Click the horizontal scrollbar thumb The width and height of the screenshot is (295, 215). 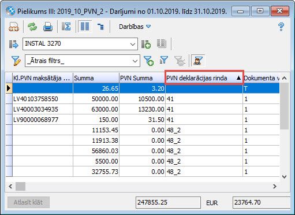20,186
